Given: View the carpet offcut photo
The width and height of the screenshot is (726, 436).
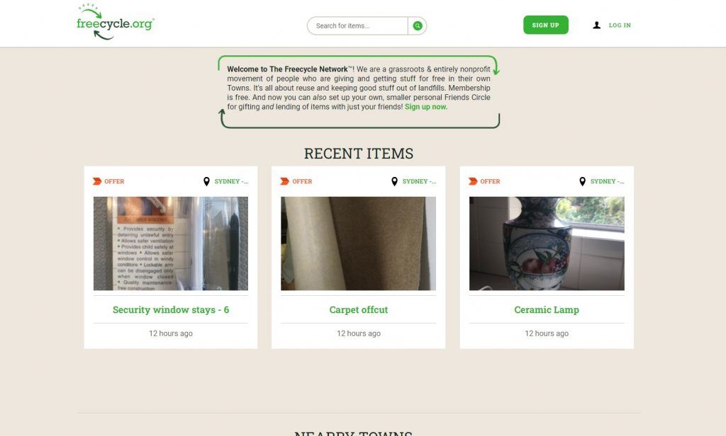Looking at the screenshot, I should [358, 243].
